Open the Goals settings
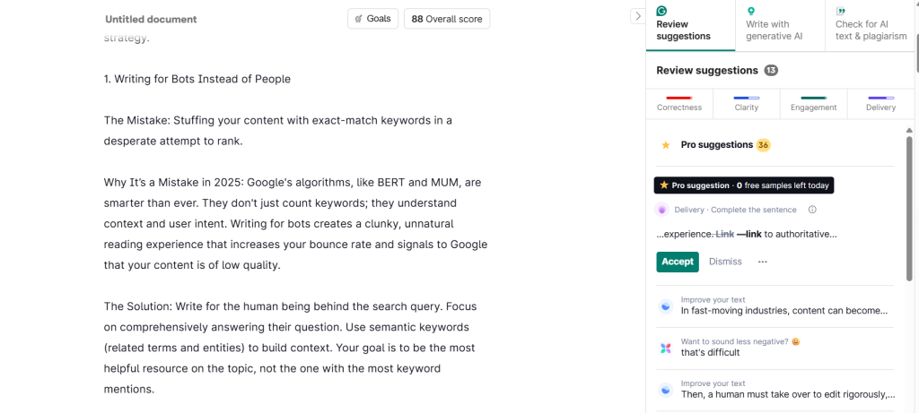The width and height of the screenshot is (919, 413). pyautogui.click(x=372, y=19)
